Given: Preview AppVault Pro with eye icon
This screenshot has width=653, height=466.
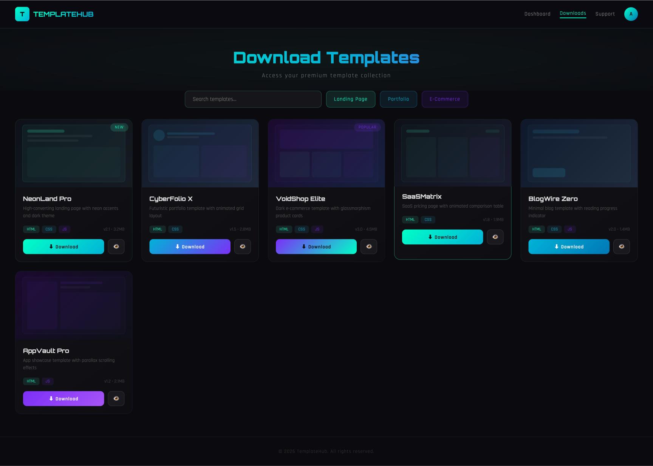Looking at the screenshot, I should 116,398.
